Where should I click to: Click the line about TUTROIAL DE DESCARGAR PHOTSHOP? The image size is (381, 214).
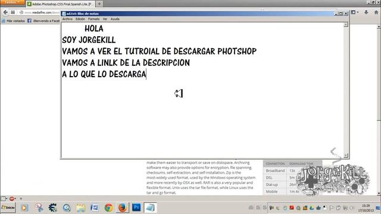point(159,52)
